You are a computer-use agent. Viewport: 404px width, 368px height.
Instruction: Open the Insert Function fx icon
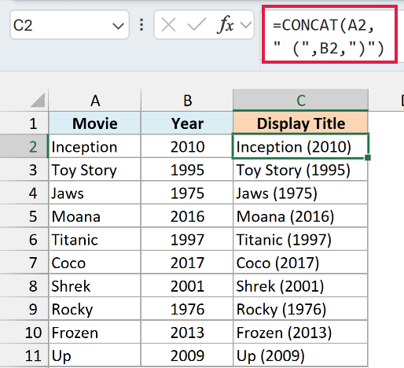click(225, 24)
